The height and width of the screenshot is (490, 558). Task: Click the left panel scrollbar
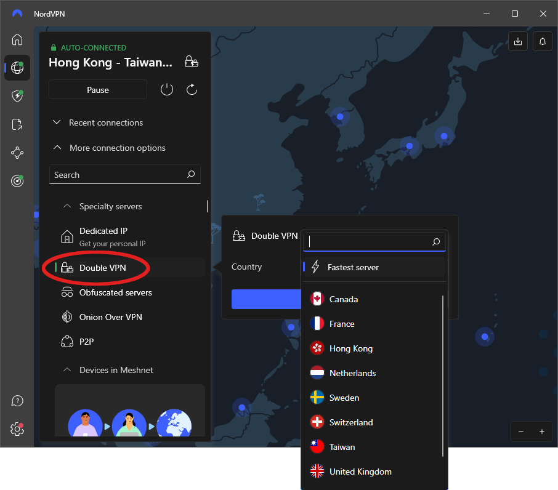click(208, 206)
